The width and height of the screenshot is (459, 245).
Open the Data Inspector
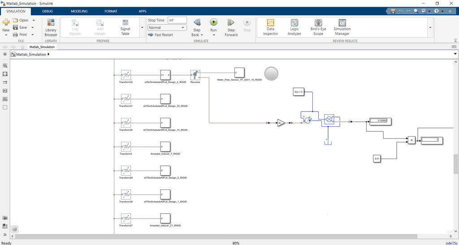tap(270, 27)
